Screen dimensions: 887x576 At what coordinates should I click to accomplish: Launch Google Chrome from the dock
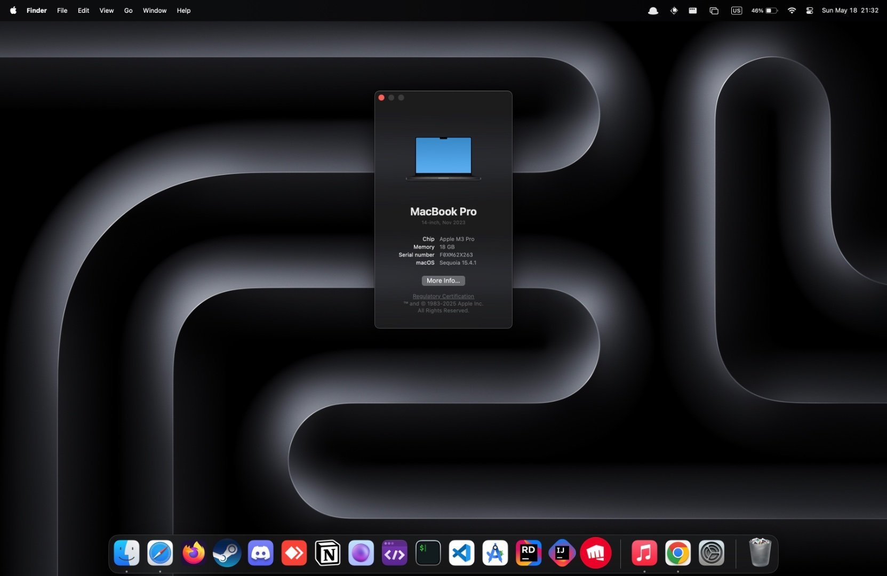point(678,553)
